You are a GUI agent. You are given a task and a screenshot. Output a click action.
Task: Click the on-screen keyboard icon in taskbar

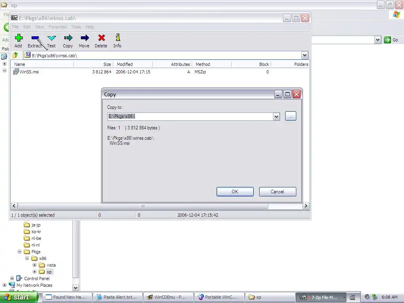(x=352, y=297)
